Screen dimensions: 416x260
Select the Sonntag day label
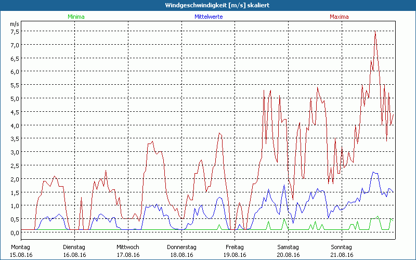point(341,247)
